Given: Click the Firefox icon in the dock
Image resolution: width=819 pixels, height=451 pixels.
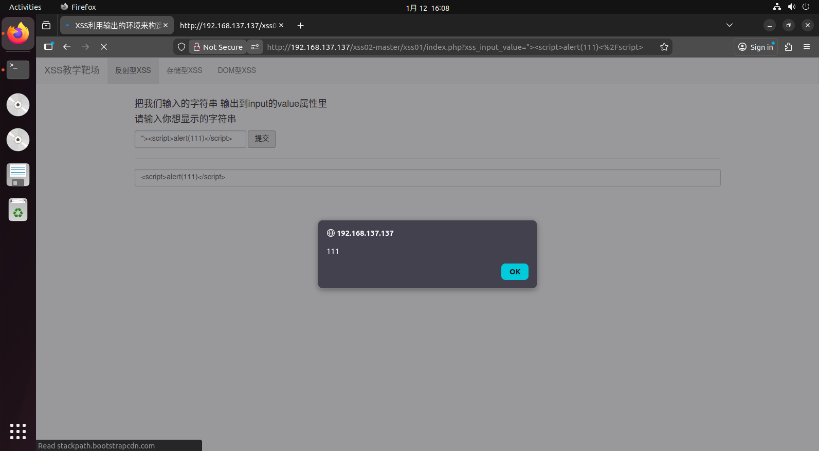Looking at the screenshot, I should [18, 33].
